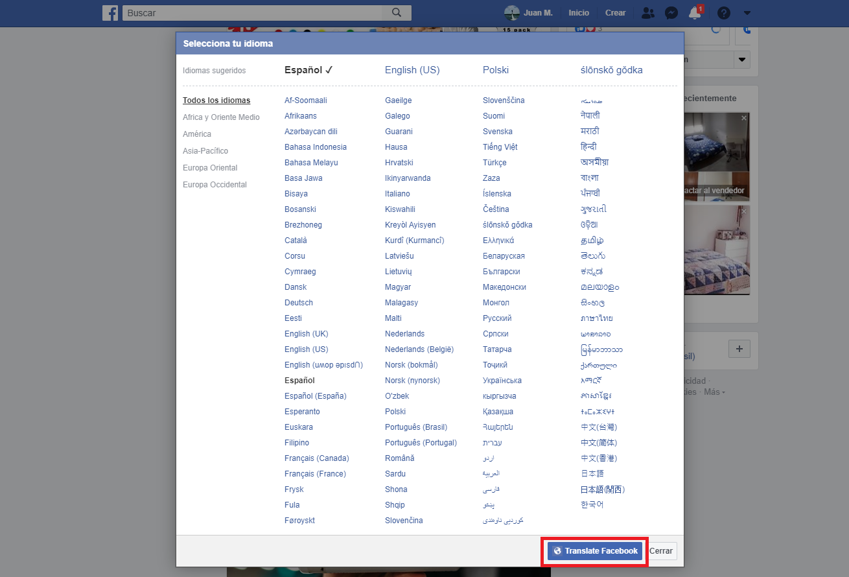This screenshot has width=849, height=577.
Task: Choose Norsk (bokmål) language
Action: [412, 365]
